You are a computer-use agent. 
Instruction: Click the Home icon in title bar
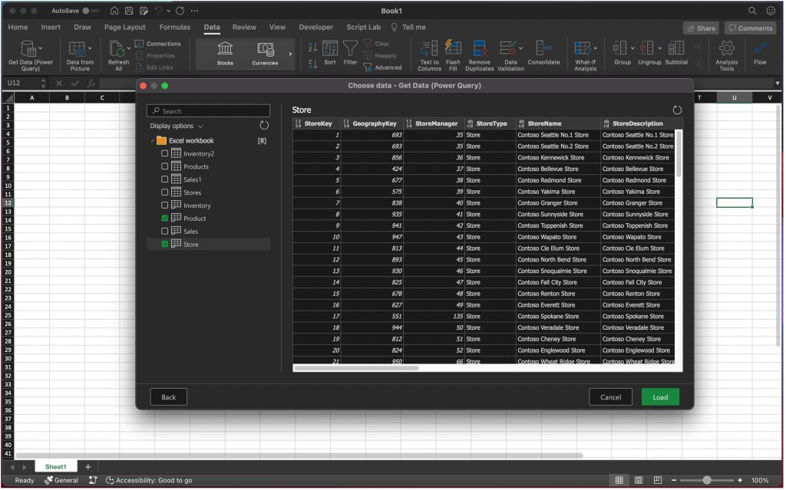tap(114, 11)
